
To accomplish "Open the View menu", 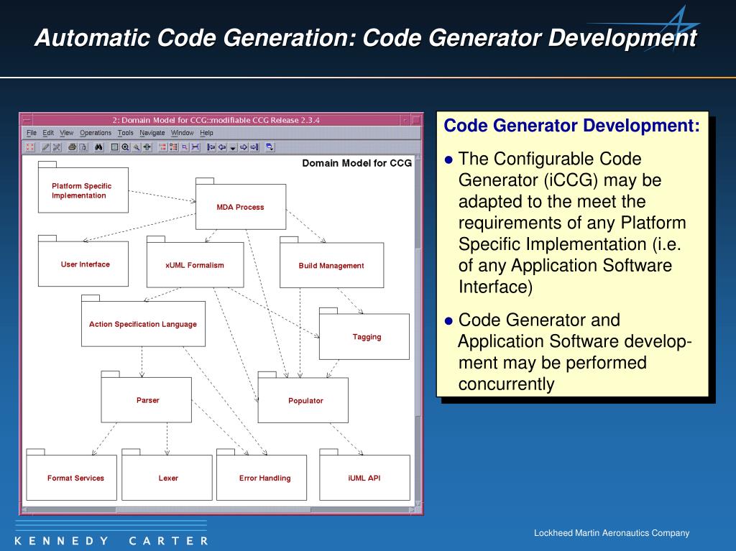I will [x=67, y=133].
